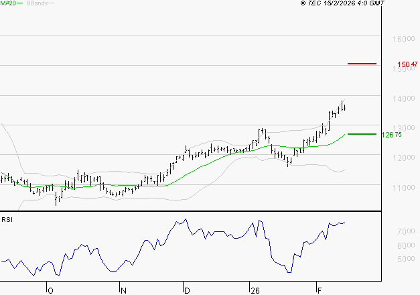Click the 11000 price axis label
This screenshot has height=295, width=420.
coord(404,188)
